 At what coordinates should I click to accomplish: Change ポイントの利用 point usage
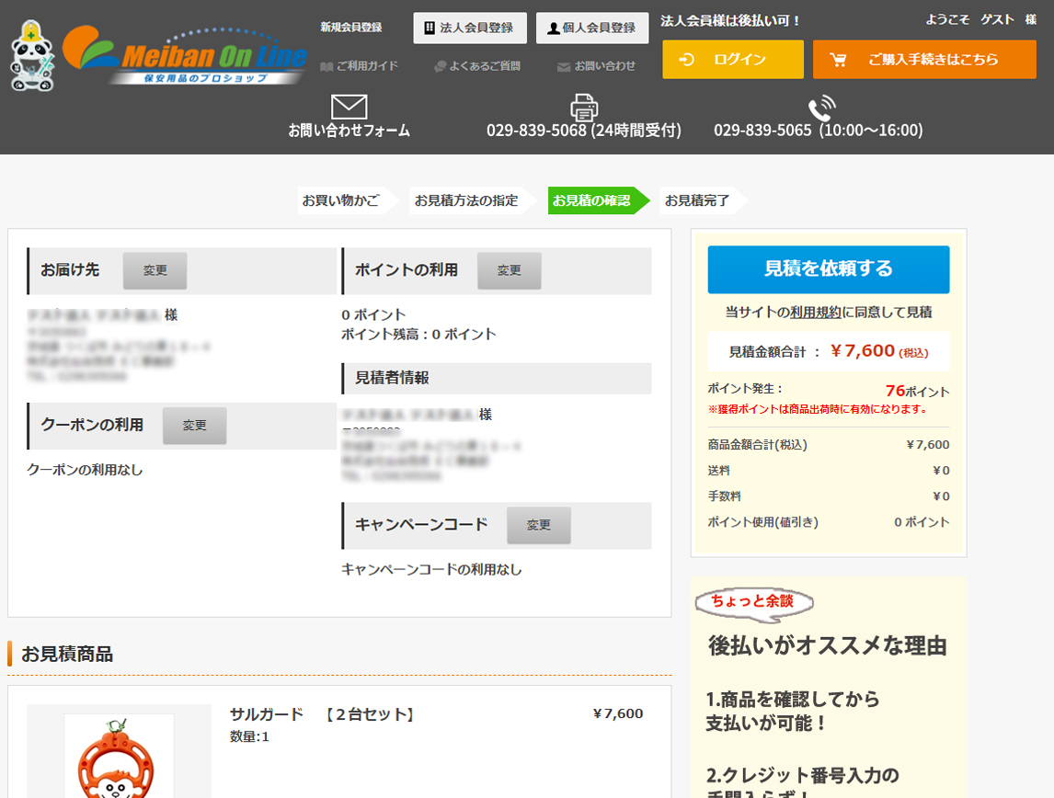(509, 270)
